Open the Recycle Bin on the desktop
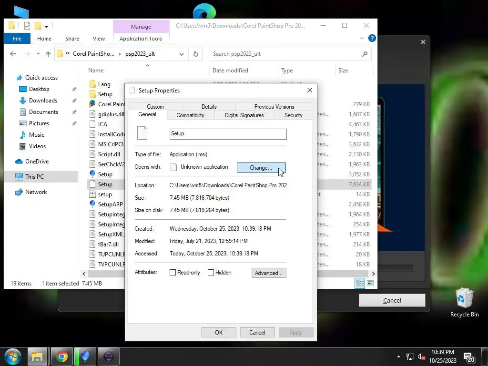Image resolution: width=488 pixels, height=366 pixels. [x=464, y=303]
